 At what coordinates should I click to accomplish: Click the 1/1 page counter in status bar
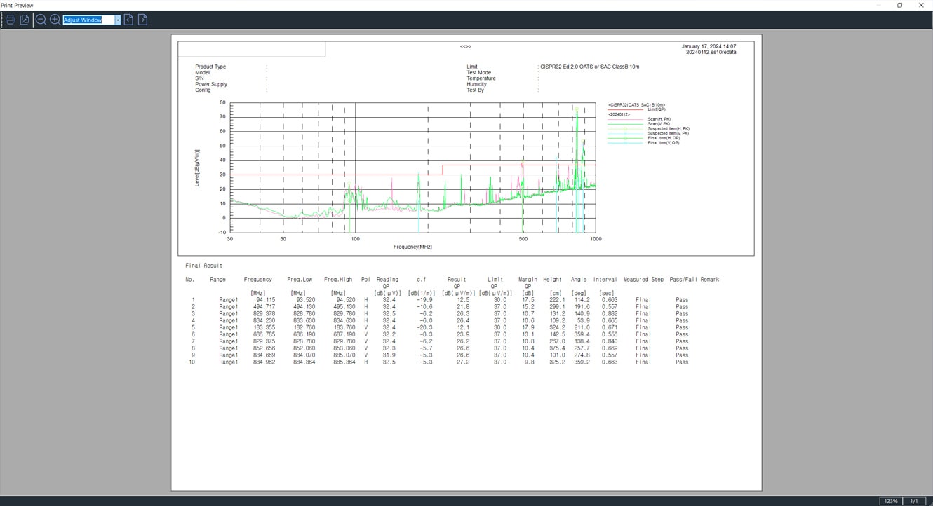coord(914,501)
